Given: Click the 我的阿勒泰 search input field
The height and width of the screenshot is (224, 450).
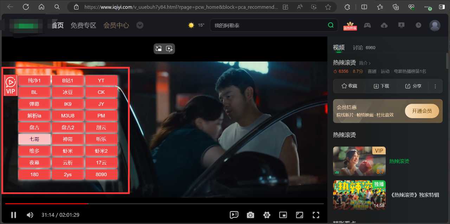Looking at the screenshot, I should click(269, 25).
